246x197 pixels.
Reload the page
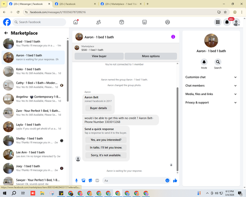(x=18, y=12)
